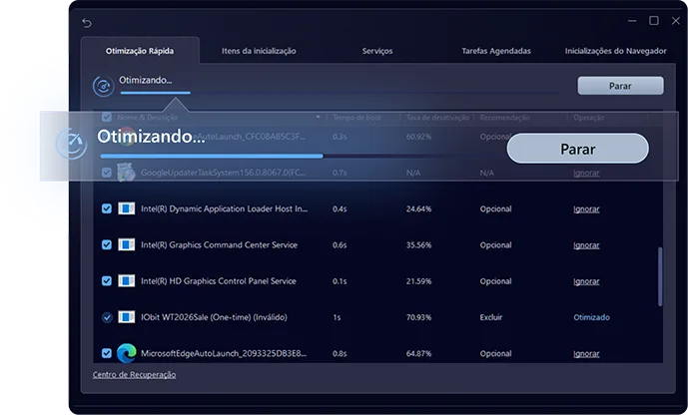Image resolution: width=688 pixels, height=415 pixels.
Task: Open the Centro de Recuperação link
Action: point(134,375)
